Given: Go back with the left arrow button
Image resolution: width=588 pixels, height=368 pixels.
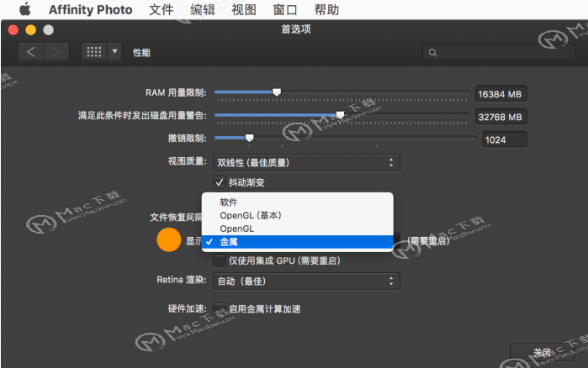Looking at the screenshot, I should pos(31,51).
